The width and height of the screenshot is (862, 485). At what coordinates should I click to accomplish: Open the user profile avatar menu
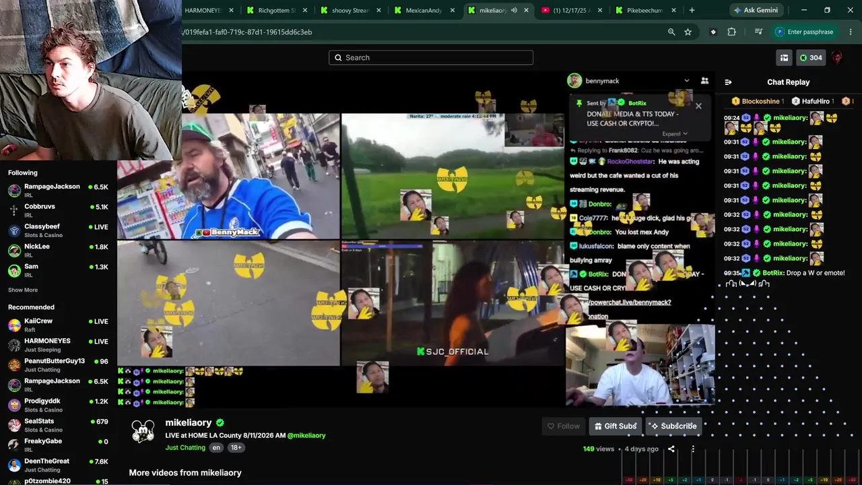click(837, 58)
